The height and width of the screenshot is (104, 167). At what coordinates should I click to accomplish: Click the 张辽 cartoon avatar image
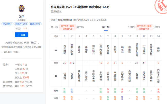click(22, 9)
